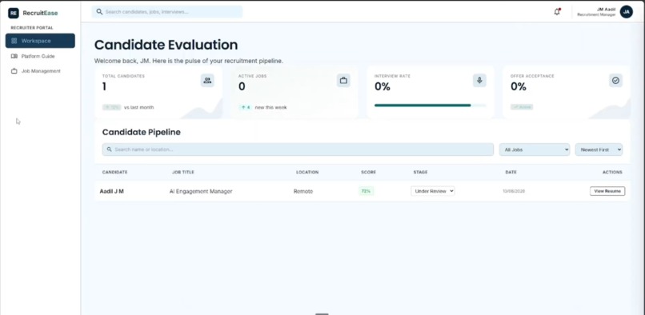
Task: Click the RecruitEase brand name
Action: tap(40, 13)
